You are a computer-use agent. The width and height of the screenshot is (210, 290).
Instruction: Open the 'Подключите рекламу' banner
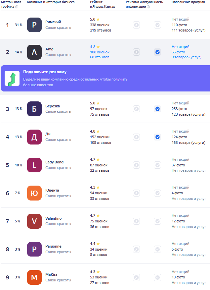105,78
